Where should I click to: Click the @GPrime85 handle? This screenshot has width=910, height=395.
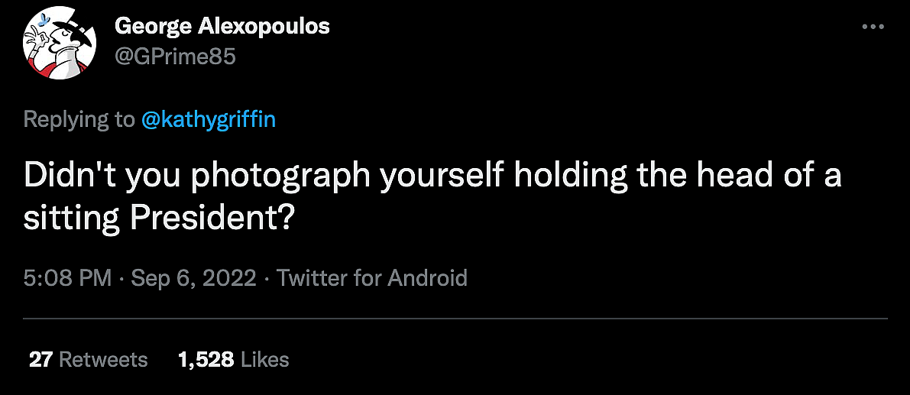[x=175, y=57]
